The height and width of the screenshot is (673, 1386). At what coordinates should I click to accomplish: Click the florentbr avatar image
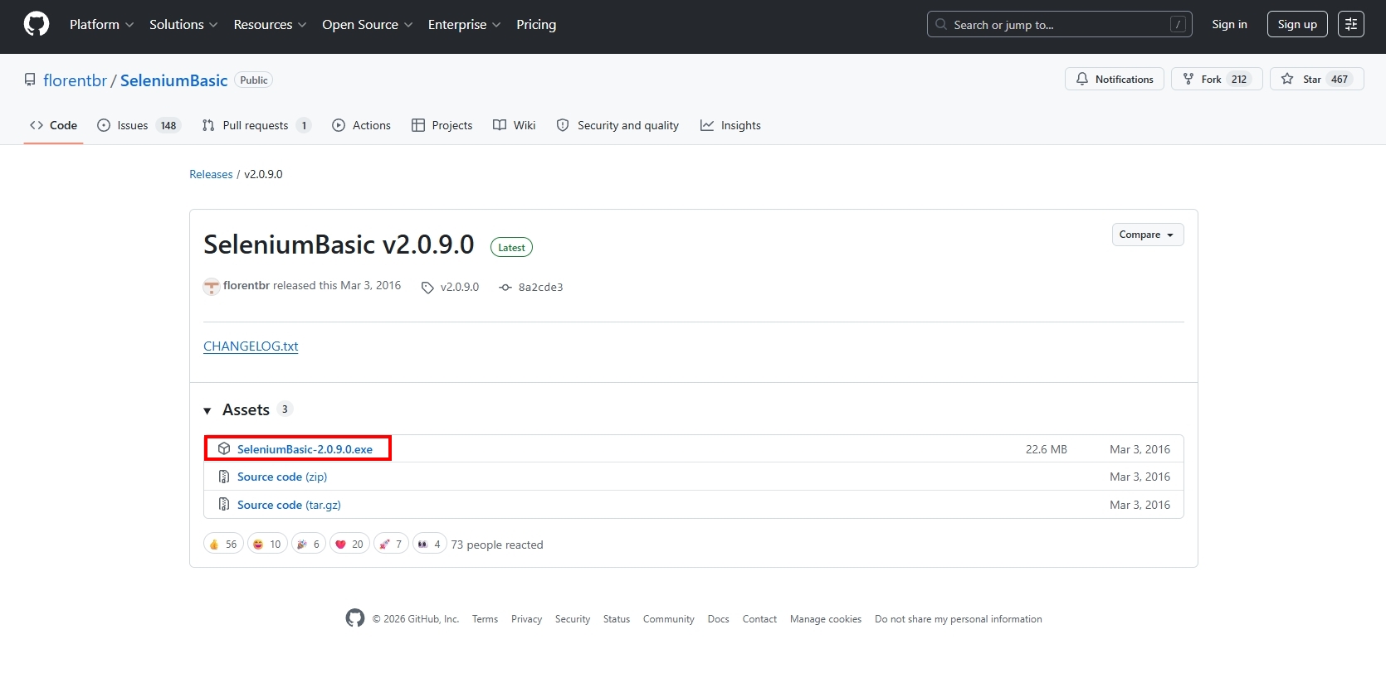pyautogui.click(x=212, y=286)
